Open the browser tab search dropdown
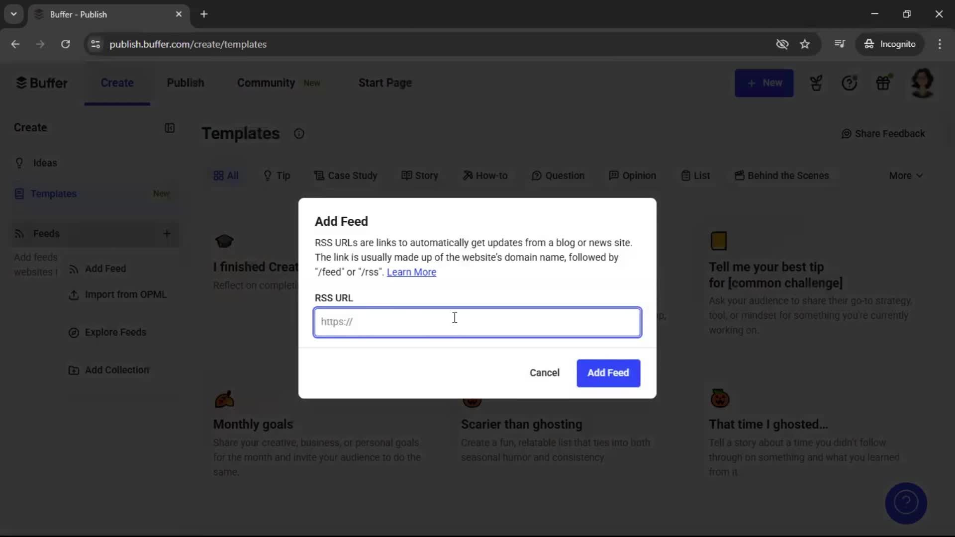Viewport: 955px width, 537px height. point(13,14)
